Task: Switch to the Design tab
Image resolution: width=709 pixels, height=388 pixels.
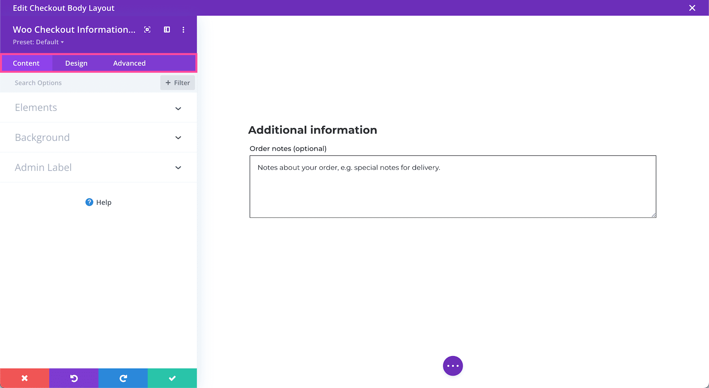Action: click(76, 63)
